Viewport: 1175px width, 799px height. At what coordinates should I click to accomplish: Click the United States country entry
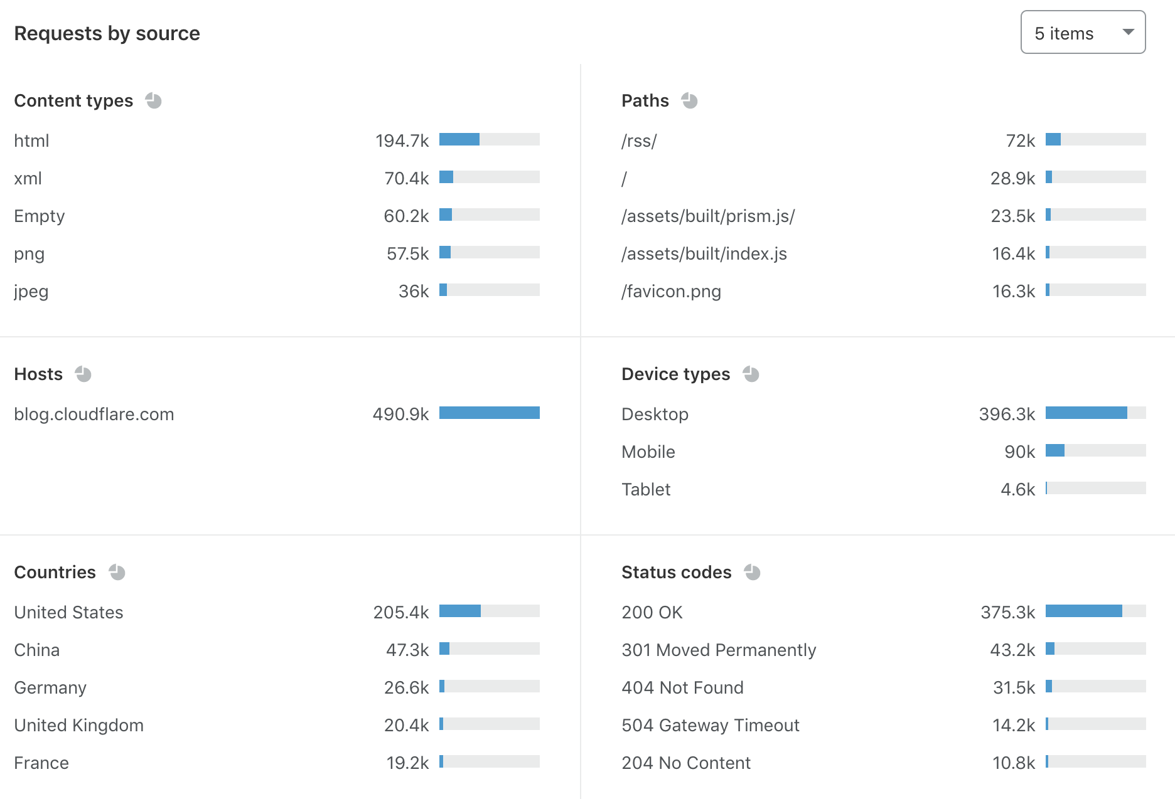pyautogui.click(x=69, y=613)
